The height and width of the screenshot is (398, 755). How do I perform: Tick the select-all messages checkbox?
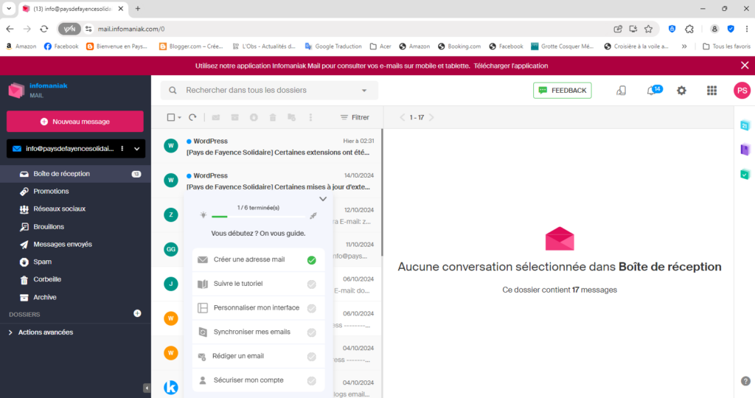click(171, 117)
